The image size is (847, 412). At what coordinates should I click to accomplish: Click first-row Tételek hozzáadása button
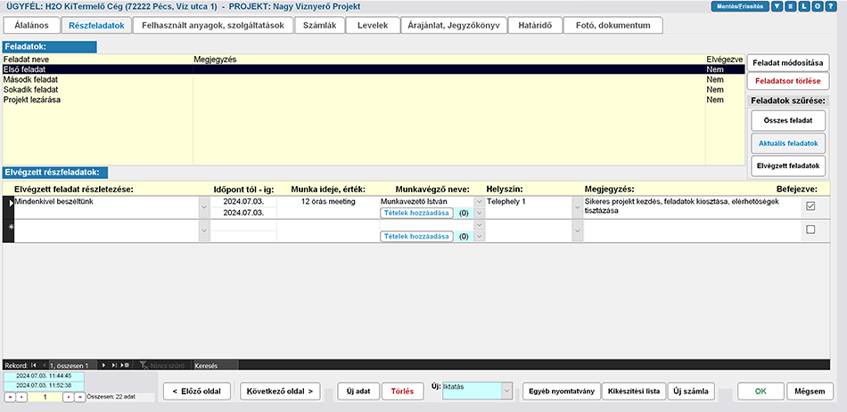pos(417,213)
